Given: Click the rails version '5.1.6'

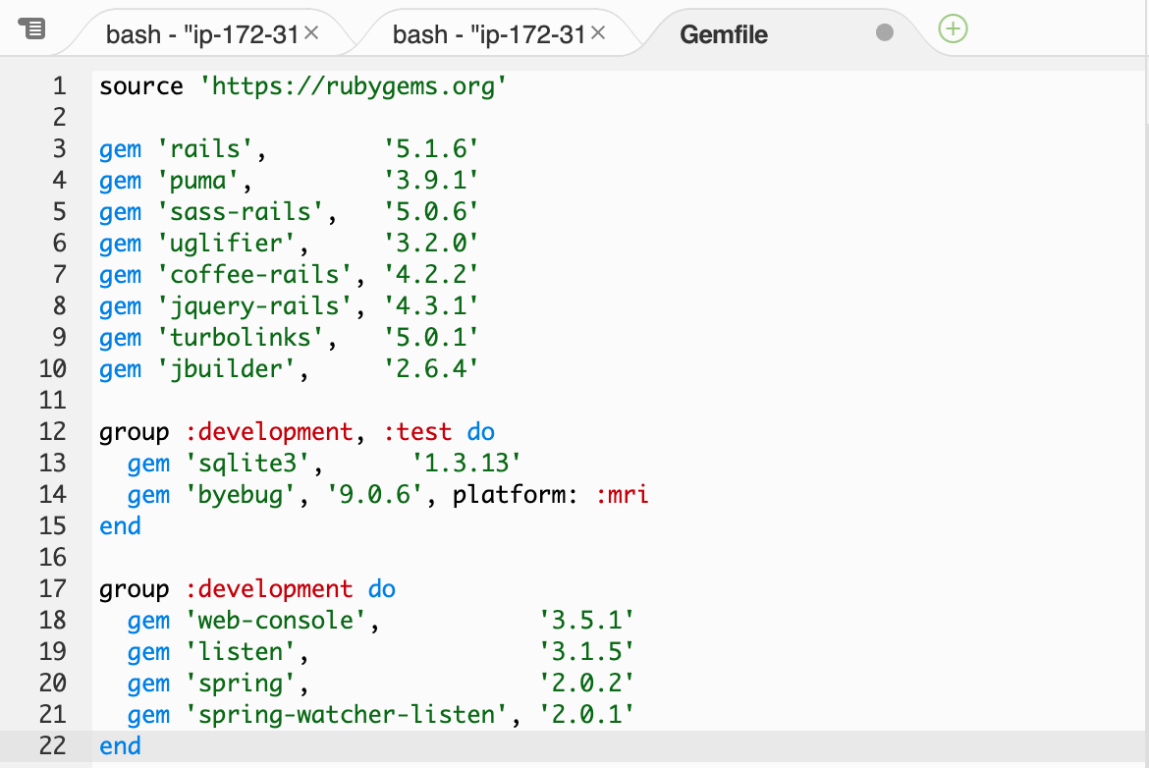Looking at the screenshot, I should tap(431, 149).
